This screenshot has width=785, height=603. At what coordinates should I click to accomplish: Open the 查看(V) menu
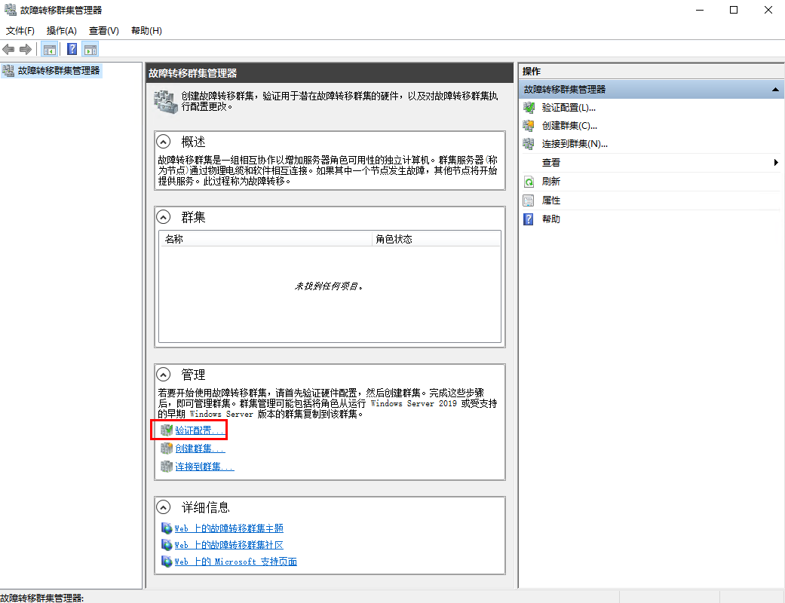[x=103, y=30]
